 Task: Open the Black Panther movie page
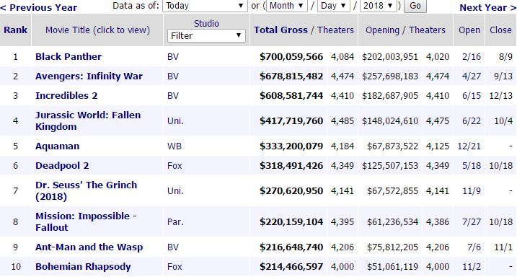click(x=69, y=57)
